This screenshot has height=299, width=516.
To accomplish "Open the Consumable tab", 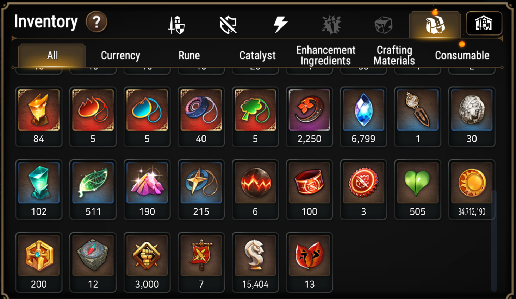I will tap(462, 55).
